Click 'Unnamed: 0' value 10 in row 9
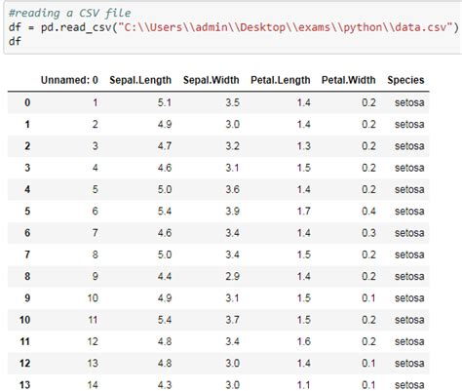 click(x=93, y=298)
